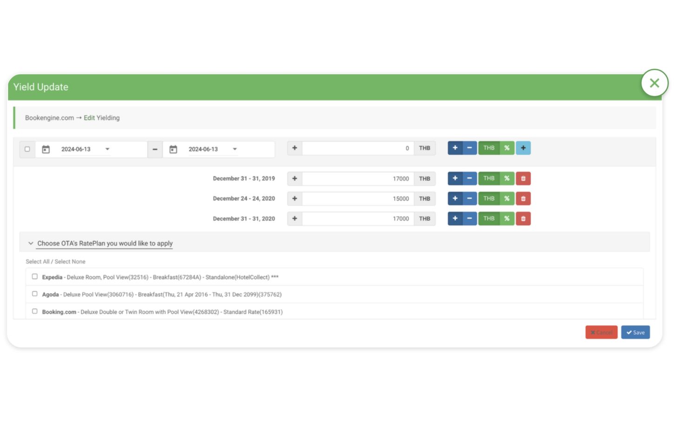
Task: Click grey plus for December 24 - 24, 2020
Action: pos(295,199)
